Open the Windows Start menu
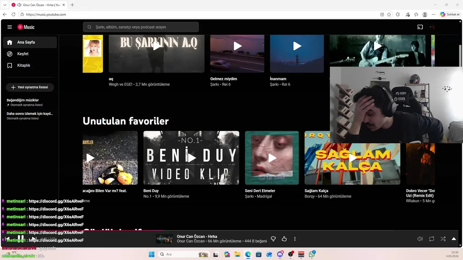463x260 pixels. pos(151,254)
